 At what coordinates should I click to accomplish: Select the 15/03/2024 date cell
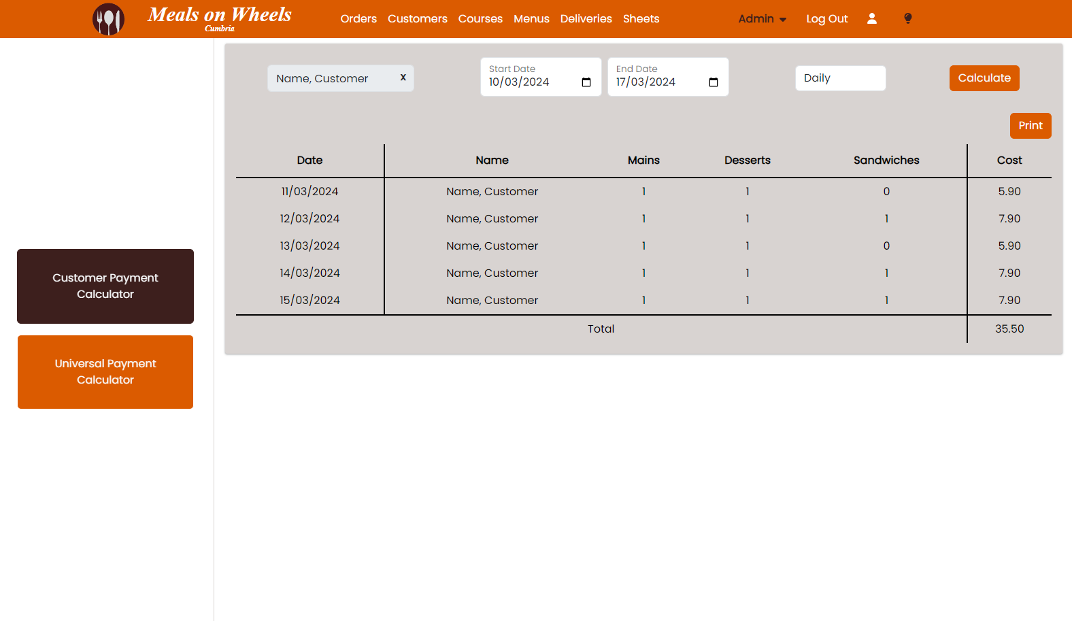309,301
